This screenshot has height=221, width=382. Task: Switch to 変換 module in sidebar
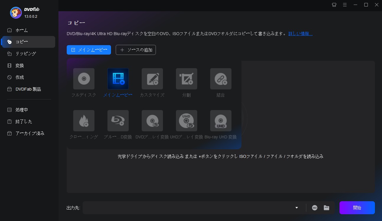28,66
